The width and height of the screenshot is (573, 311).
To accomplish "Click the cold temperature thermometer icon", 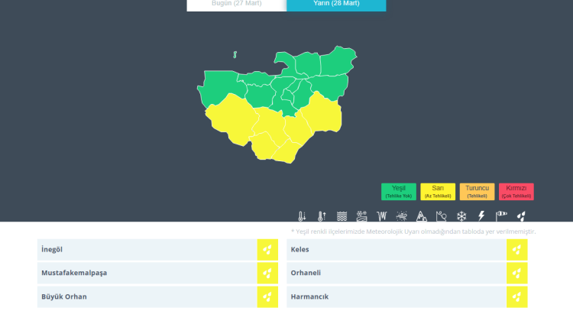I will click(x=303, y=216).
